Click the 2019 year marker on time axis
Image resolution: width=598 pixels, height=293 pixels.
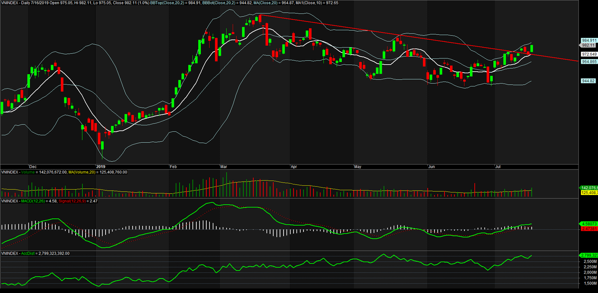[101, 166]
